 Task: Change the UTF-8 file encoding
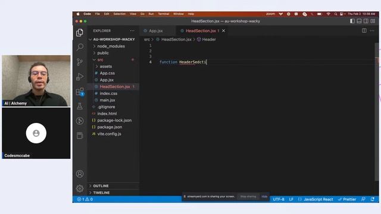[x=279, y=199]
